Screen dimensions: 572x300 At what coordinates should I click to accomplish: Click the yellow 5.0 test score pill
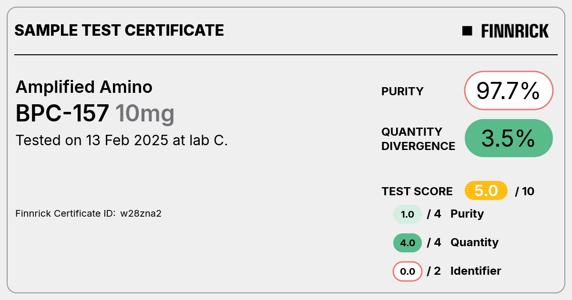pos(486,191)
